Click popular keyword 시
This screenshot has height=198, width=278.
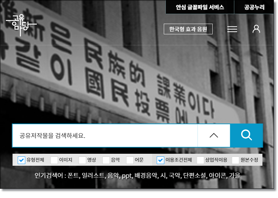(163, 176)
